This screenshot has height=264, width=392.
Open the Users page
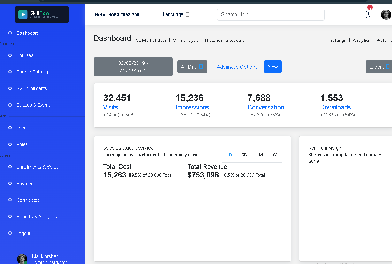(22, 128)
